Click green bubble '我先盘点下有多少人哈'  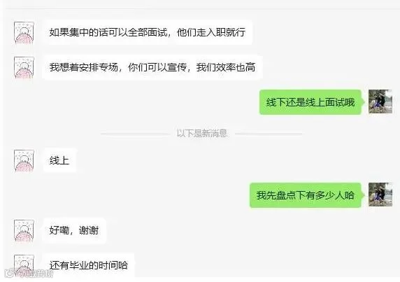pyautogui.click(x=306, y=195)
